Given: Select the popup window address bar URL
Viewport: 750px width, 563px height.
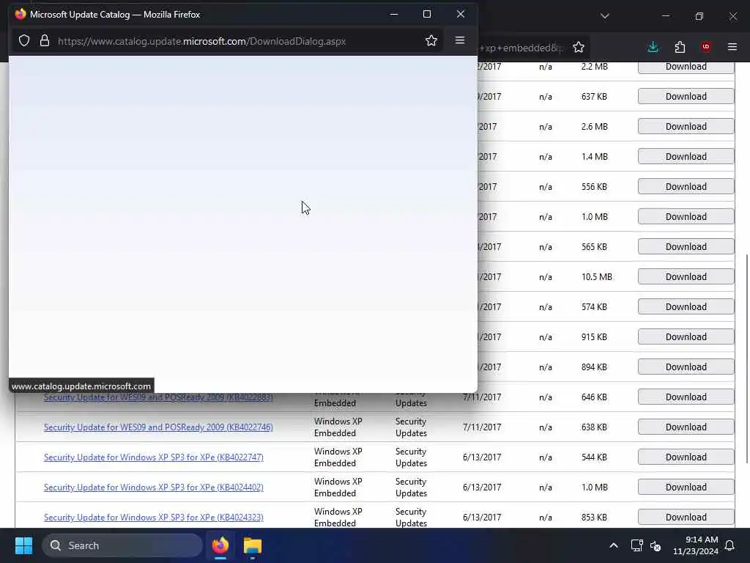Looking at the screenshot, I should (201, 41).
